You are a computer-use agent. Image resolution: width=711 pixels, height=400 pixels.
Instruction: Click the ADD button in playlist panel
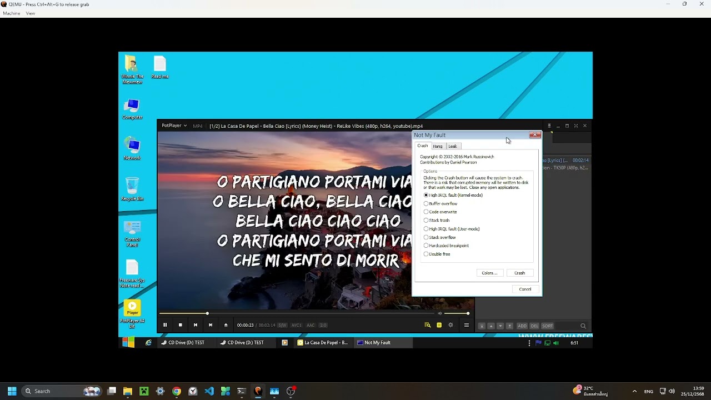[522, 326]
